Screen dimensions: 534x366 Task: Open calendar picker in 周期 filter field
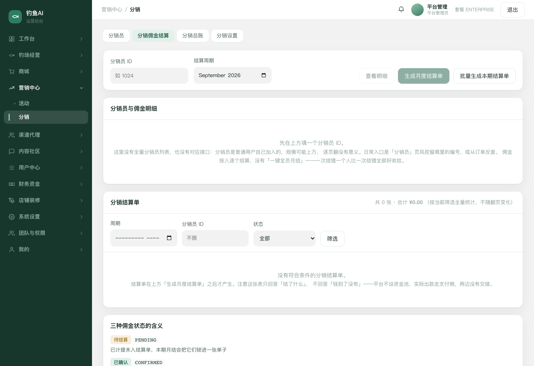169,238
